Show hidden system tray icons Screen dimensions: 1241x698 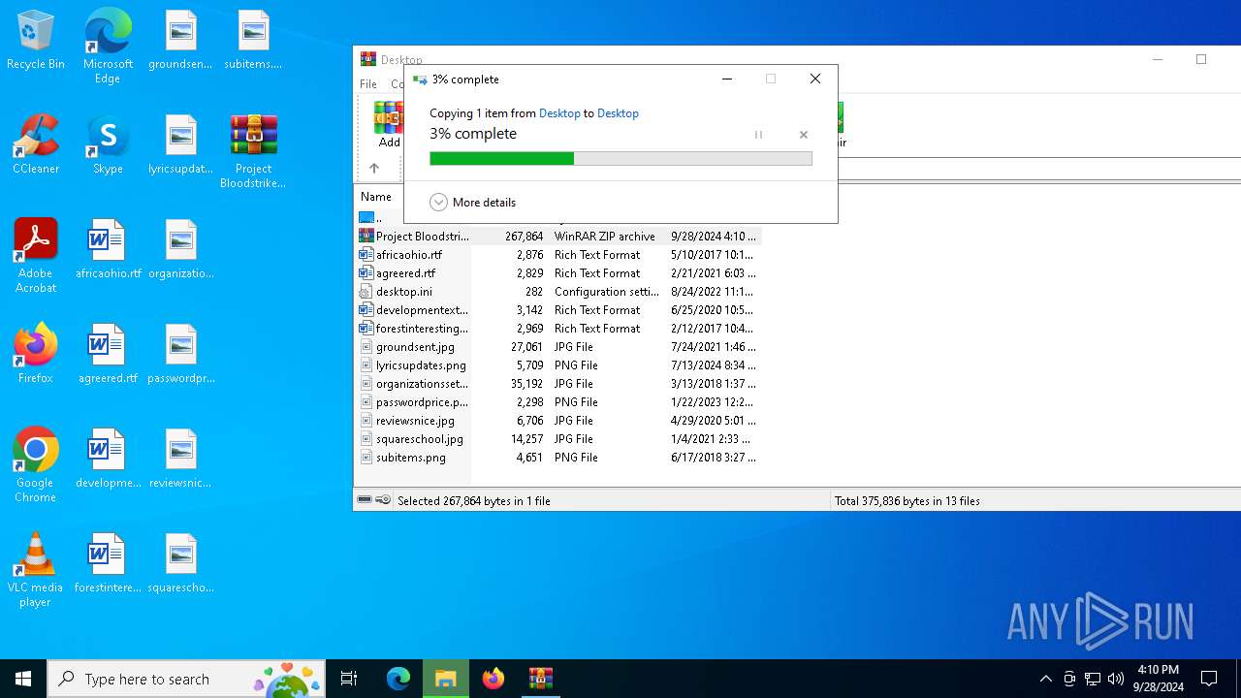pos(1045,679)
